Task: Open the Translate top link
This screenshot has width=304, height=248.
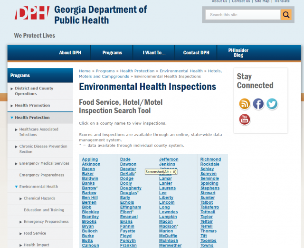Action: point(282,1)
